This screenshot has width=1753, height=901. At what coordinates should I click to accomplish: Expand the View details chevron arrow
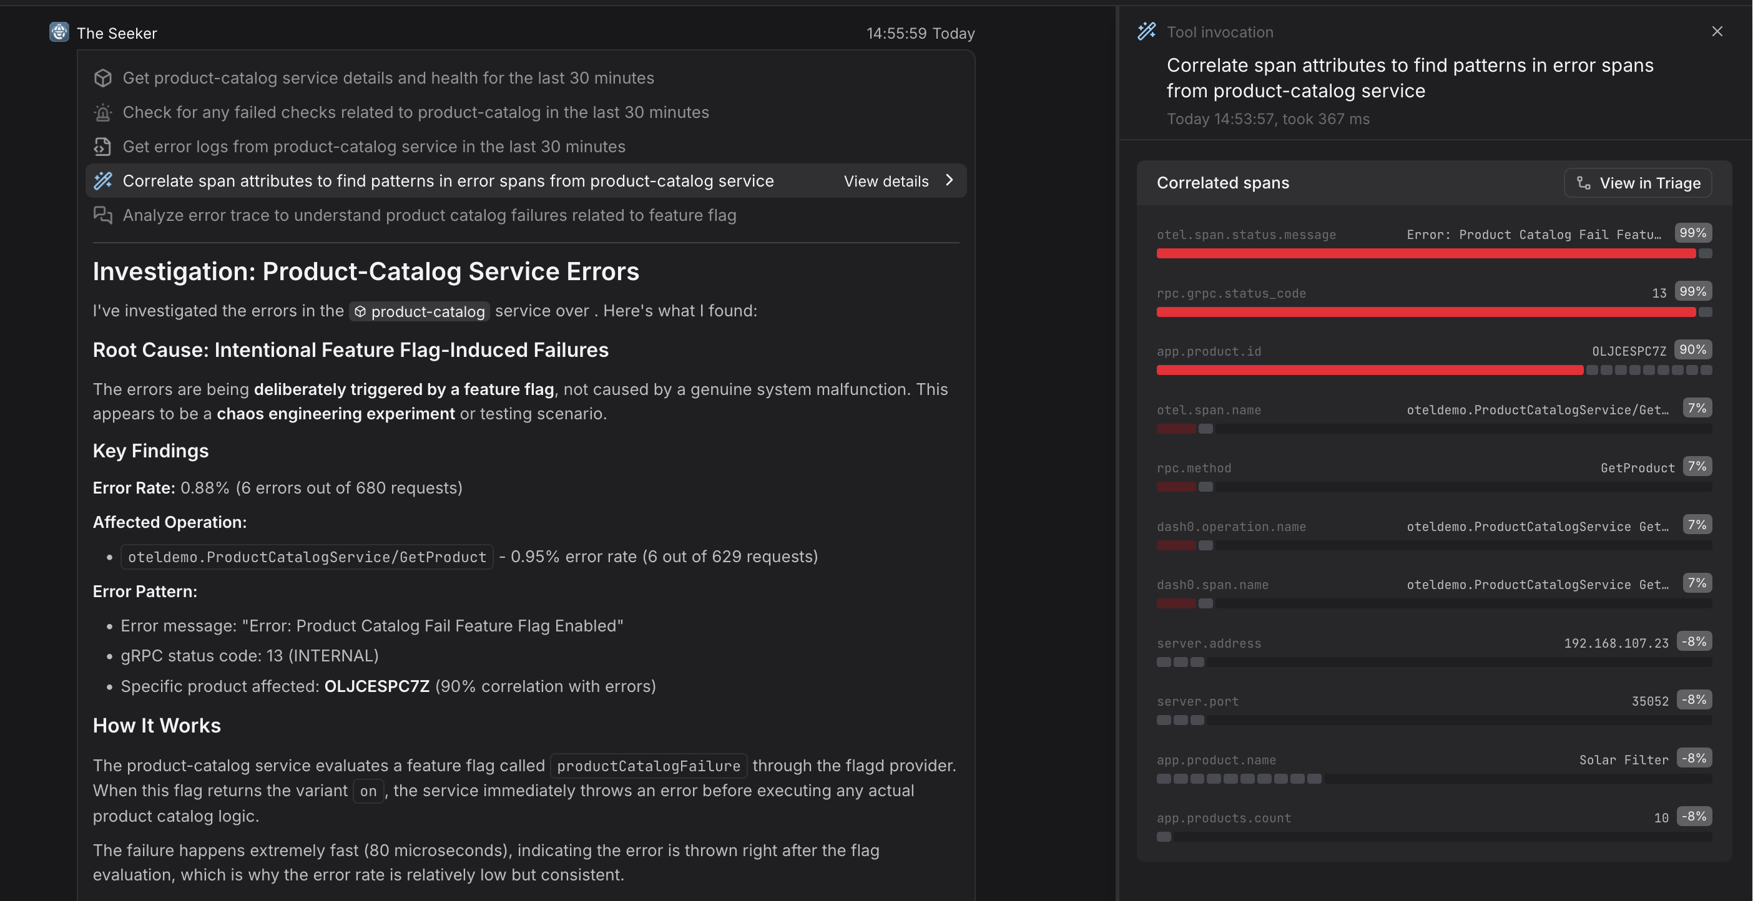pyautogui.click(x=950, y=180)
